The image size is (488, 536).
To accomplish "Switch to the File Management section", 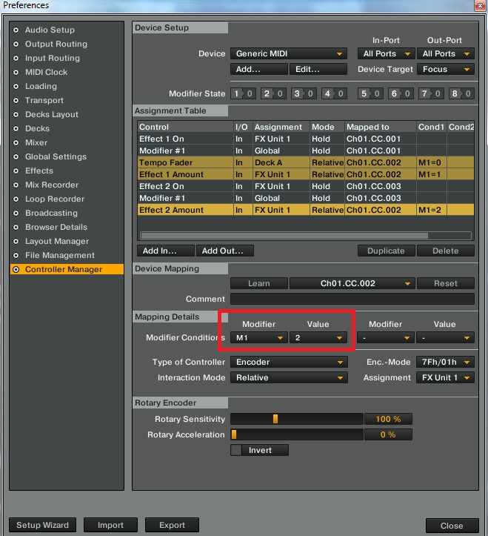I will tap(60, 255).
